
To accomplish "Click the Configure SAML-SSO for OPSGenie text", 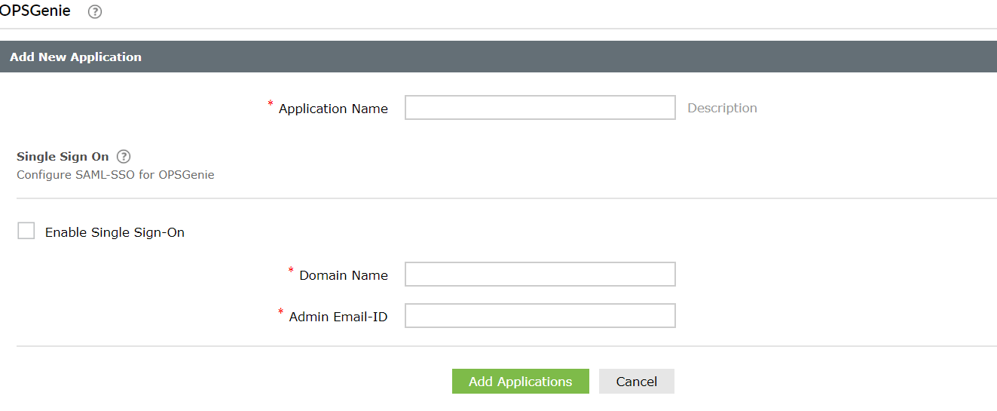I will [115, 175].
